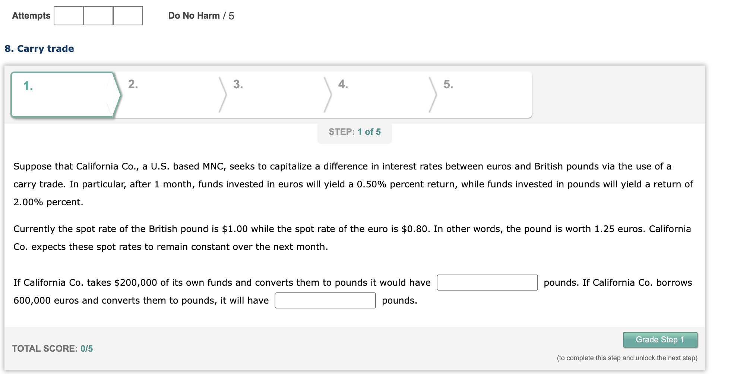Click the 'STEP: 1 of 5' indicator
Screen dimensions: 737x374
pos(354,132)
